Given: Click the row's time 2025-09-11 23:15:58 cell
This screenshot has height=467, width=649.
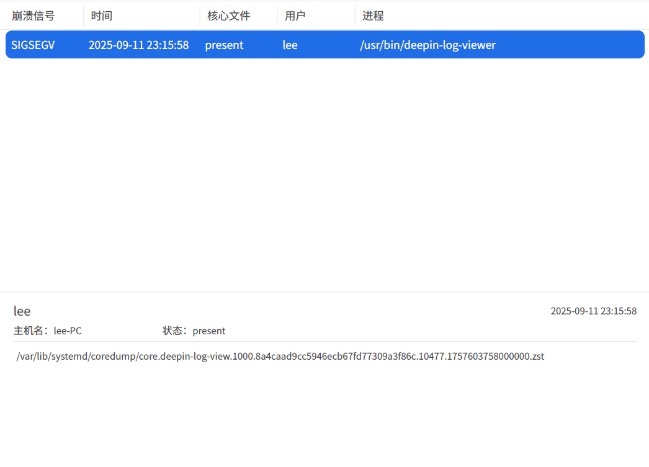Looking at the screenshot, I should click(138, 45).
